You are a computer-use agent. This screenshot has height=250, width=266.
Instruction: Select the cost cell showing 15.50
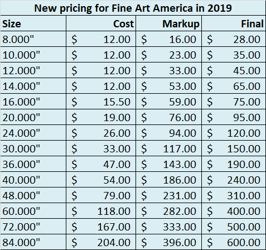[x=101, y=102]
